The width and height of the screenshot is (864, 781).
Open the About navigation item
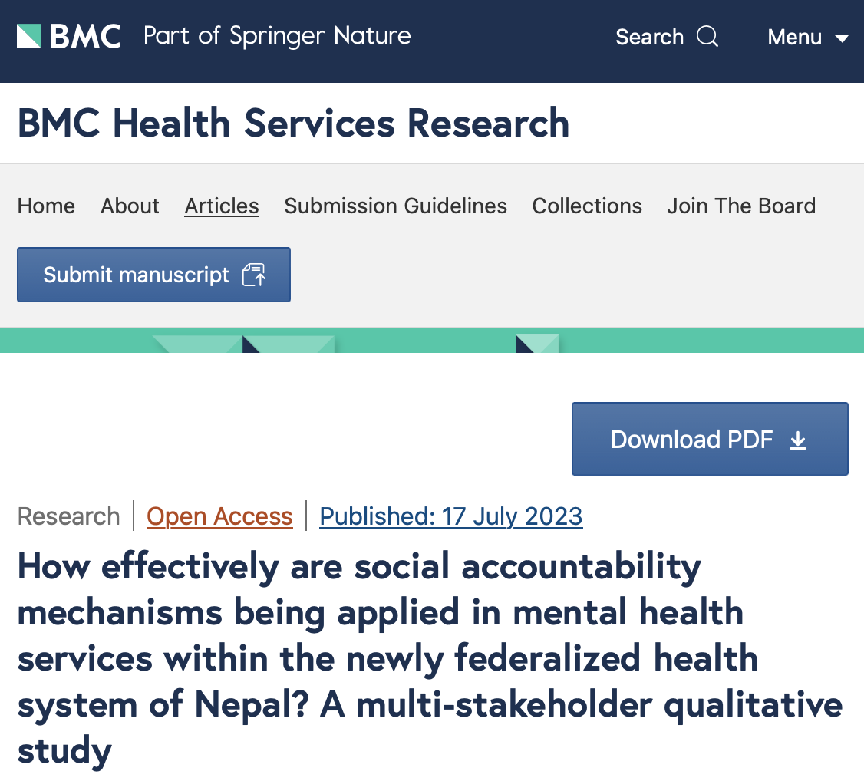[130, 206]
